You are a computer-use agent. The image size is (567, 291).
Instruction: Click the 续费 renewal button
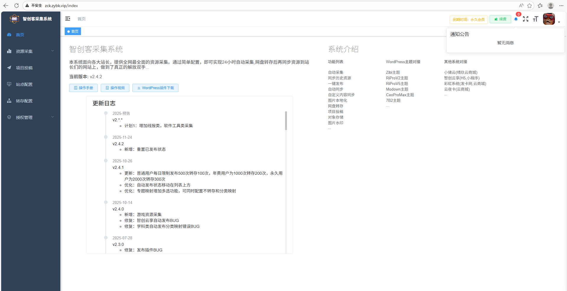pos(500,19)
